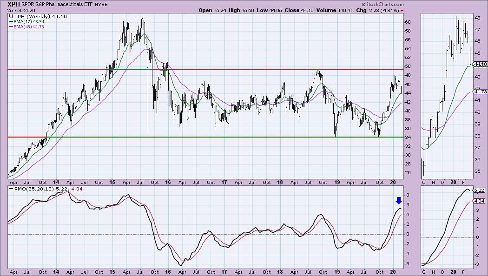
Task: Click the SPDR S&P Pharmaceuticals ETF title
Action: pyautogui.click(x=57, y=4)
